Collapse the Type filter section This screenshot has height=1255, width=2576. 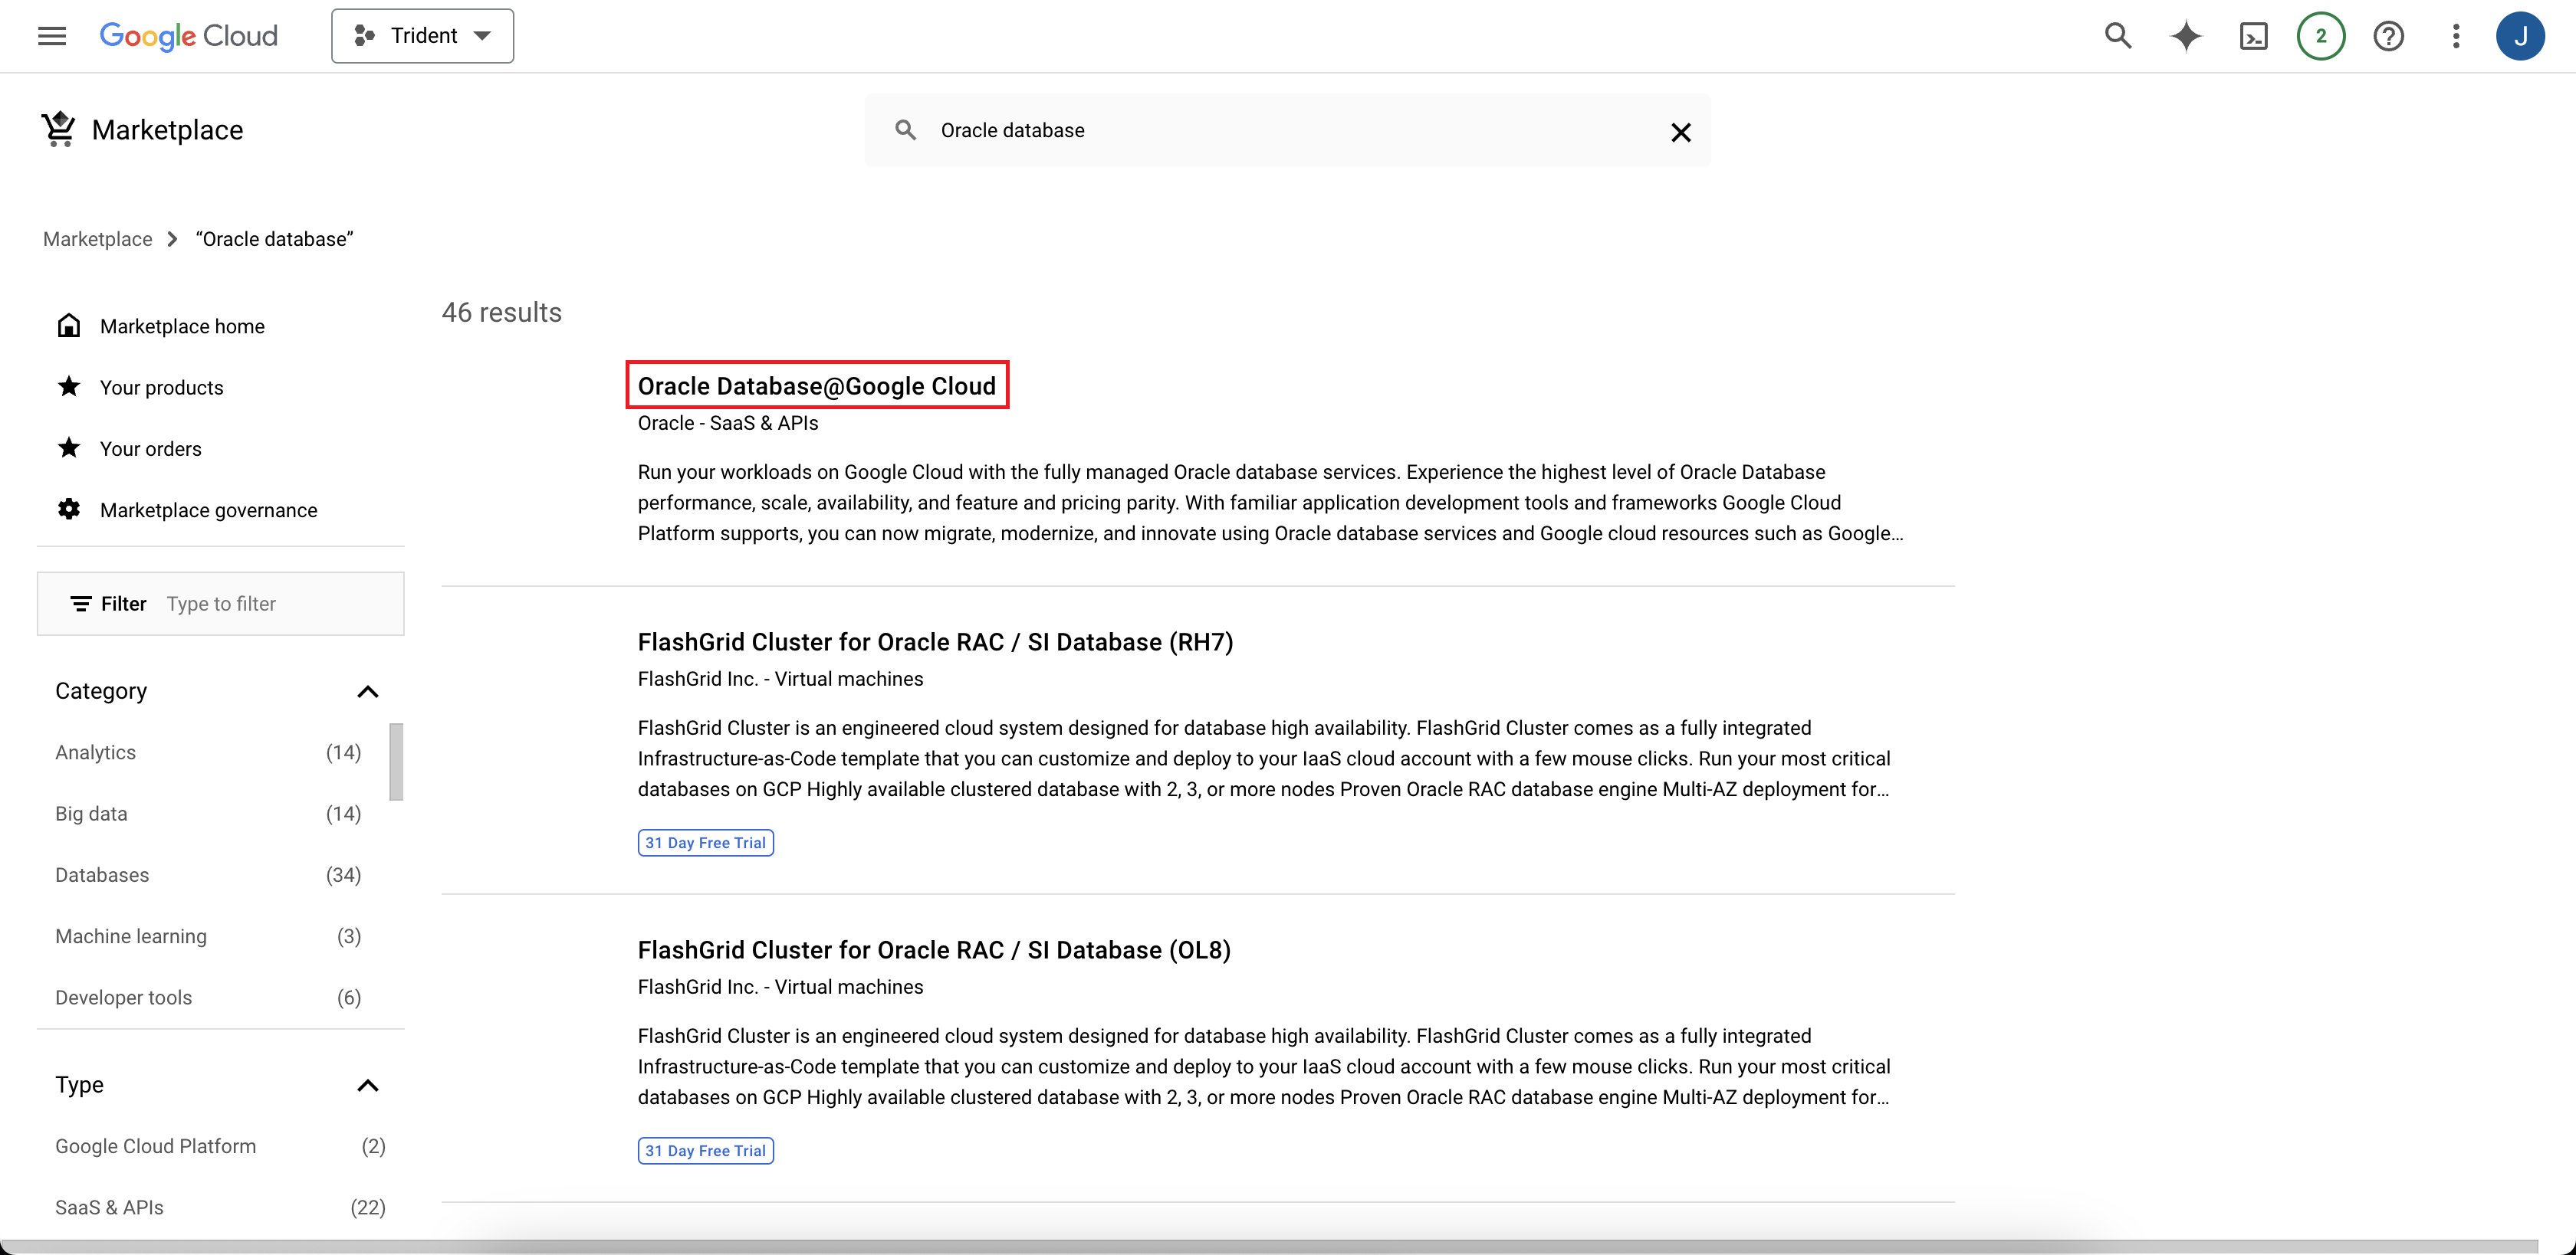pos(368,1085)
